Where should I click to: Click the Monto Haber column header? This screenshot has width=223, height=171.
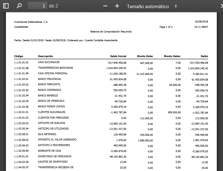click(x=172, y=56)
